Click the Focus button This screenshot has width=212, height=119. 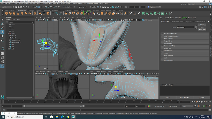202,25
